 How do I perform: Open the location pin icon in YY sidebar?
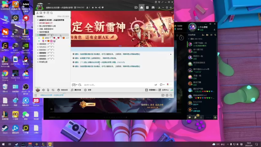44,13
